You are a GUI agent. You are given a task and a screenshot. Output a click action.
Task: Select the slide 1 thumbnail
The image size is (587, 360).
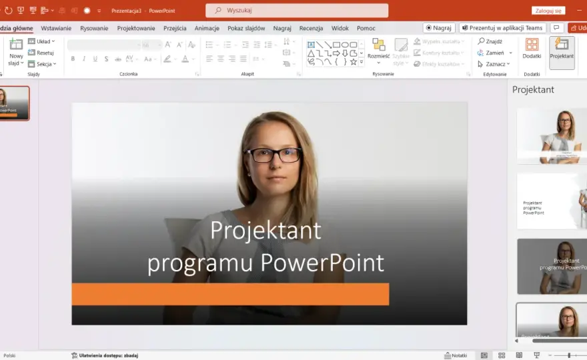14,103
